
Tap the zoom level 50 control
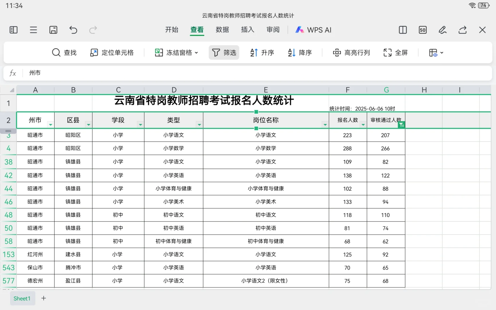422,30
